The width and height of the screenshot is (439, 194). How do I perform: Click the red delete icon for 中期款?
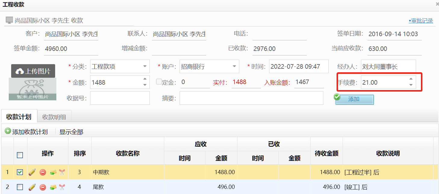point(43,172)
